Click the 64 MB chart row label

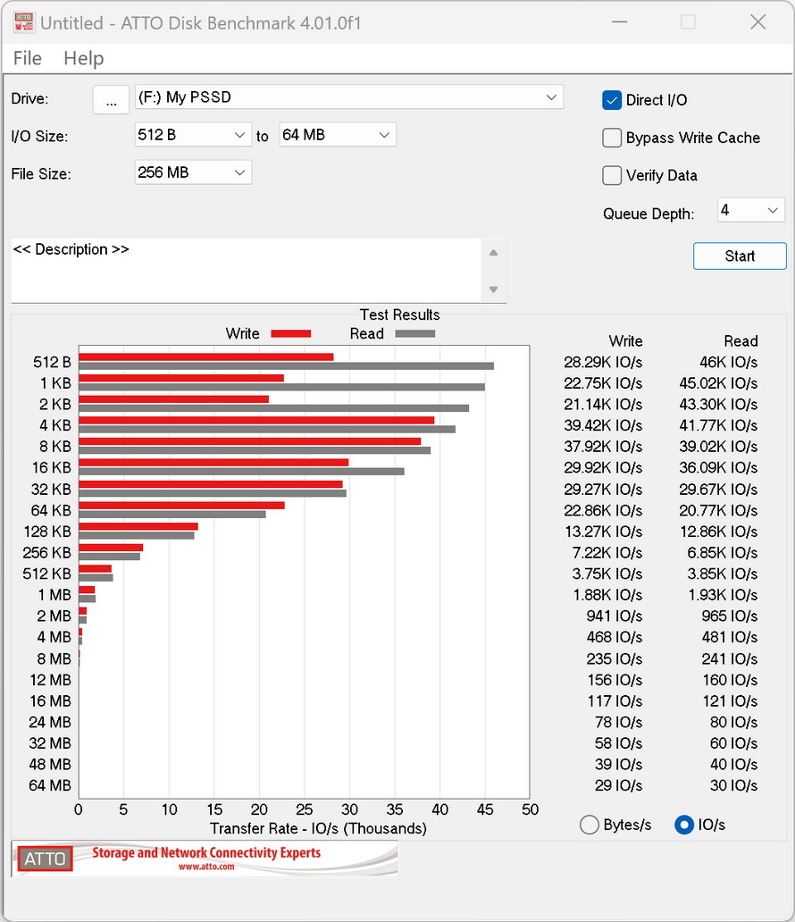[50, 785]
